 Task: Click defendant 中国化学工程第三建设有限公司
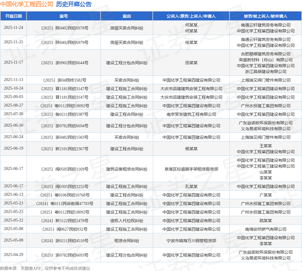(266, 166)
